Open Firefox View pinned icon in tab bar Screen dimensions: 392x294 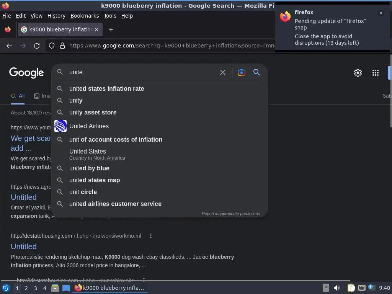(8, 29)
